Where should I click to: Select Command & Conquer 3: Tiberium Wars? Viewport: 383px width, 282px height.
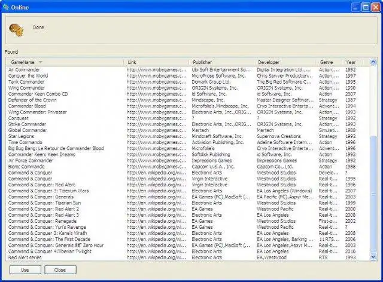click(x=187, y=191)
